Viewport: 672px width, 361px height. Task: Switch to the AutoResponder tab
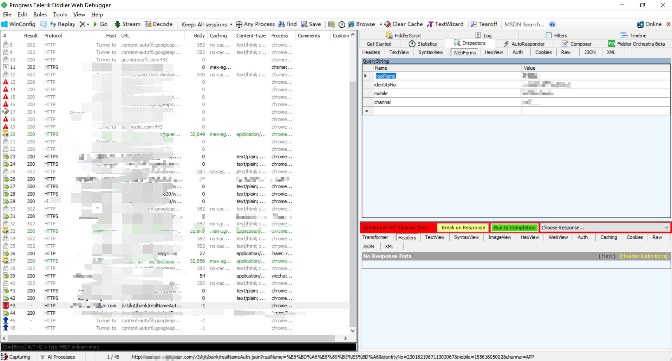point(524,44)
